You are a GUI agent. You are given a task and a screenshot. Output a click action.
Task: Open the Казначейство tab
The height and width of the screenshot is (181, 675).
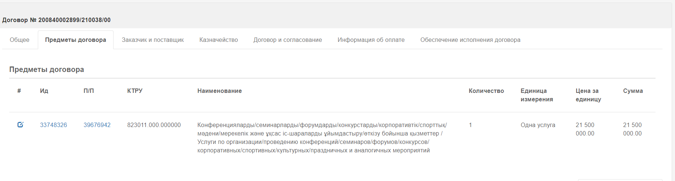[219, 40]
